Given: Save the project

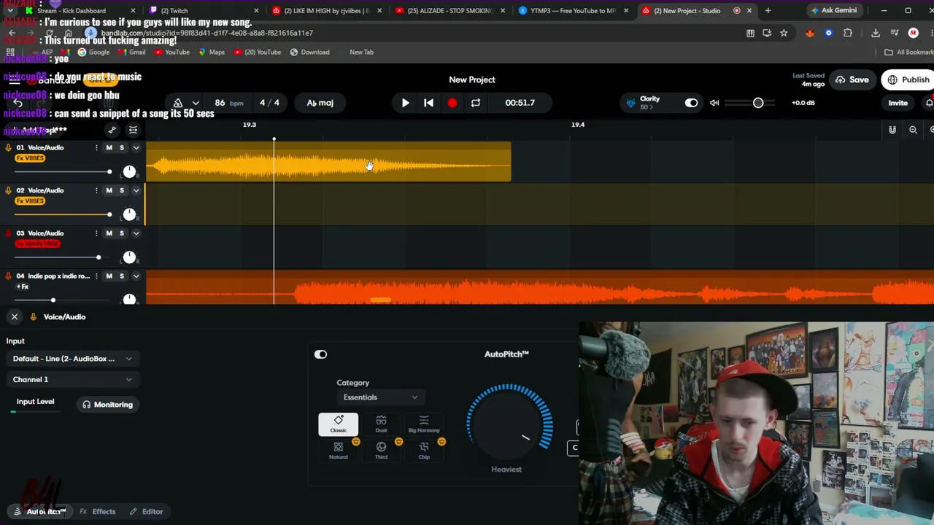Looking at the screenshot, I should coord(852,79).
